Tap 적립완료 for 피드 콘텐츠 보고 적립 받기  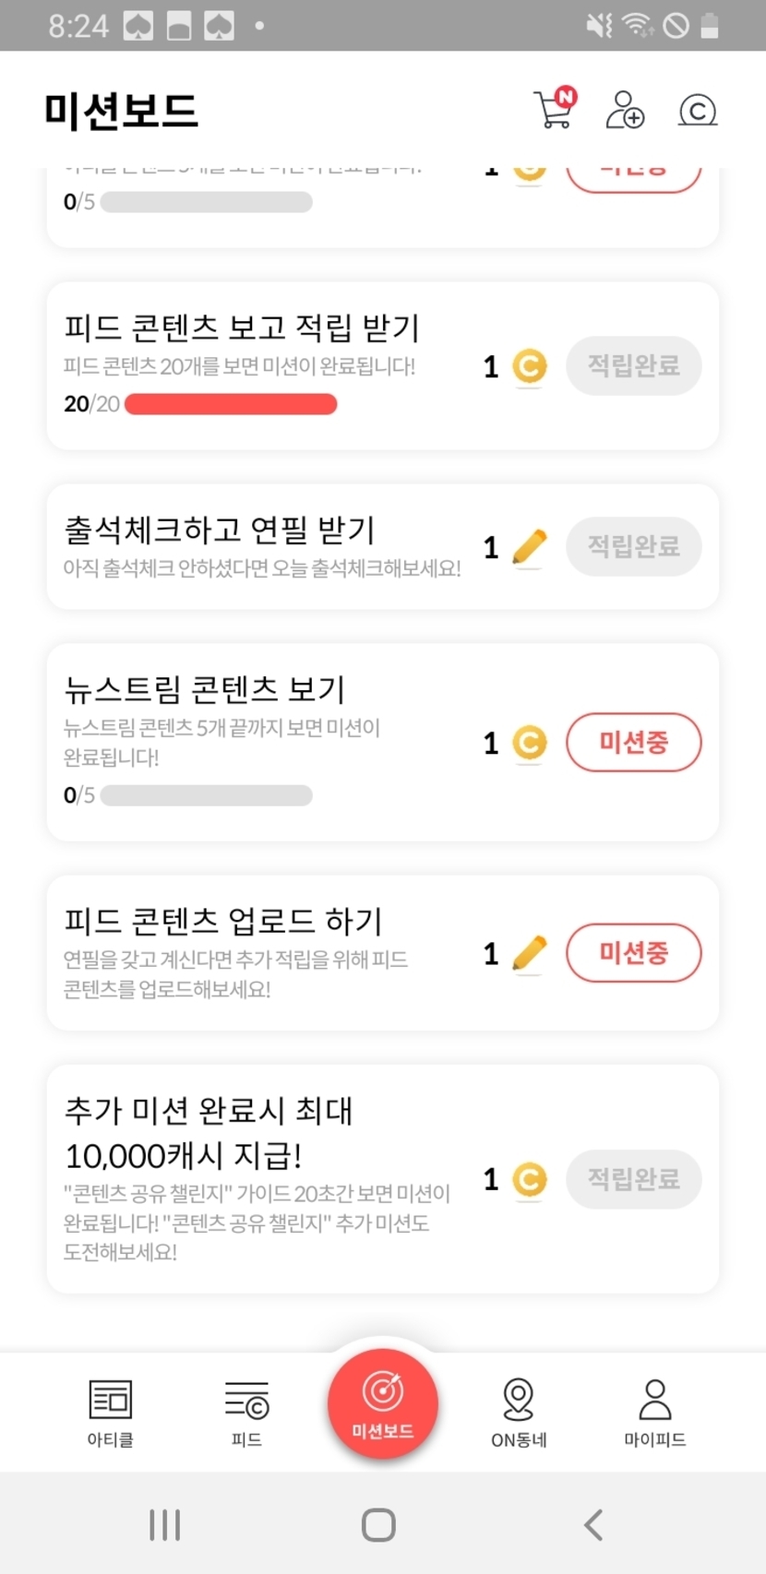point(633,366)
